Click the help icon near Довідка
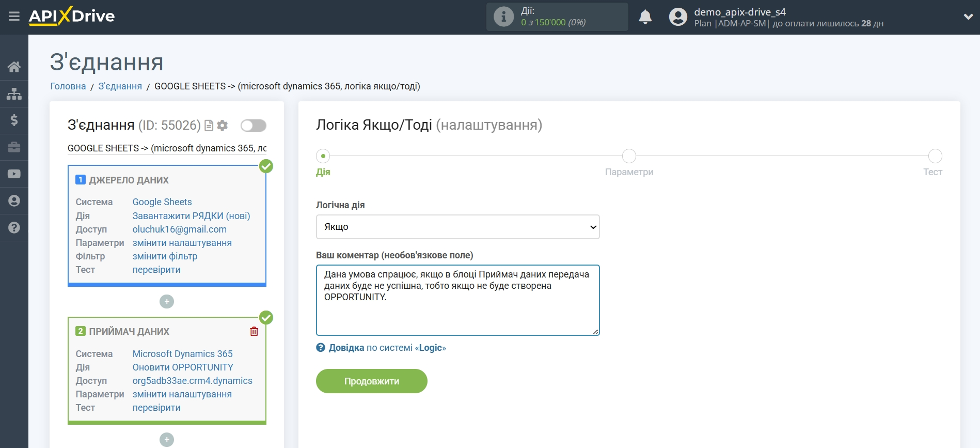The image size is (980, 448). tap(321, 348)
